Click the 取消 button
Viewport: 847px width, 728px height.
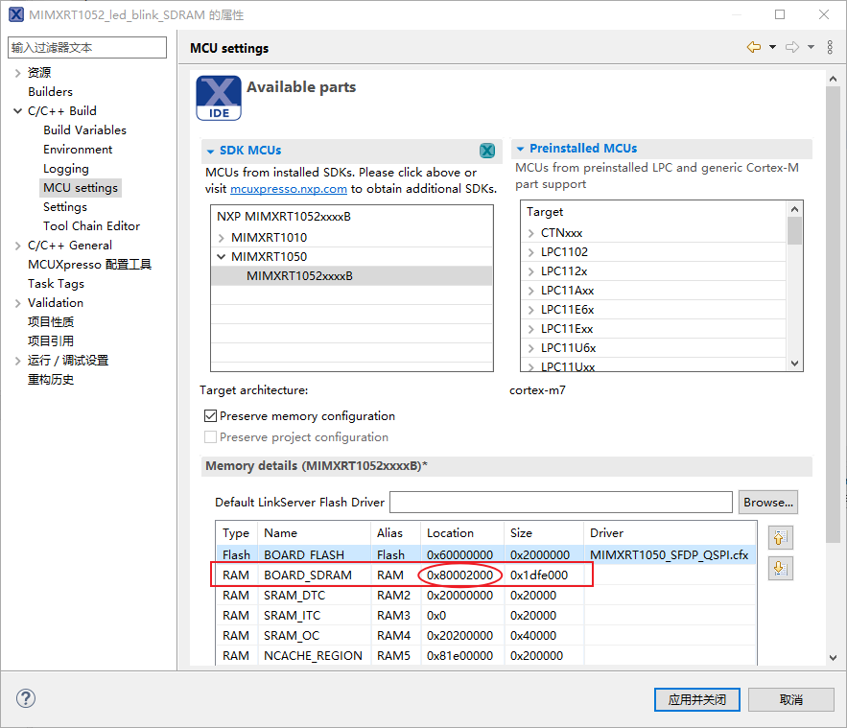click(x=790, y=700)
